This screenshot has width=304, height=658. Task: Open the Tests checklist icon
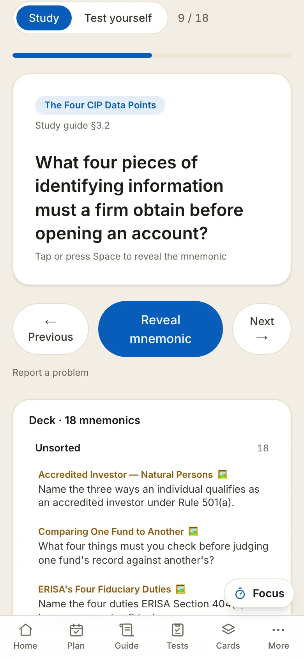point(177,630)
